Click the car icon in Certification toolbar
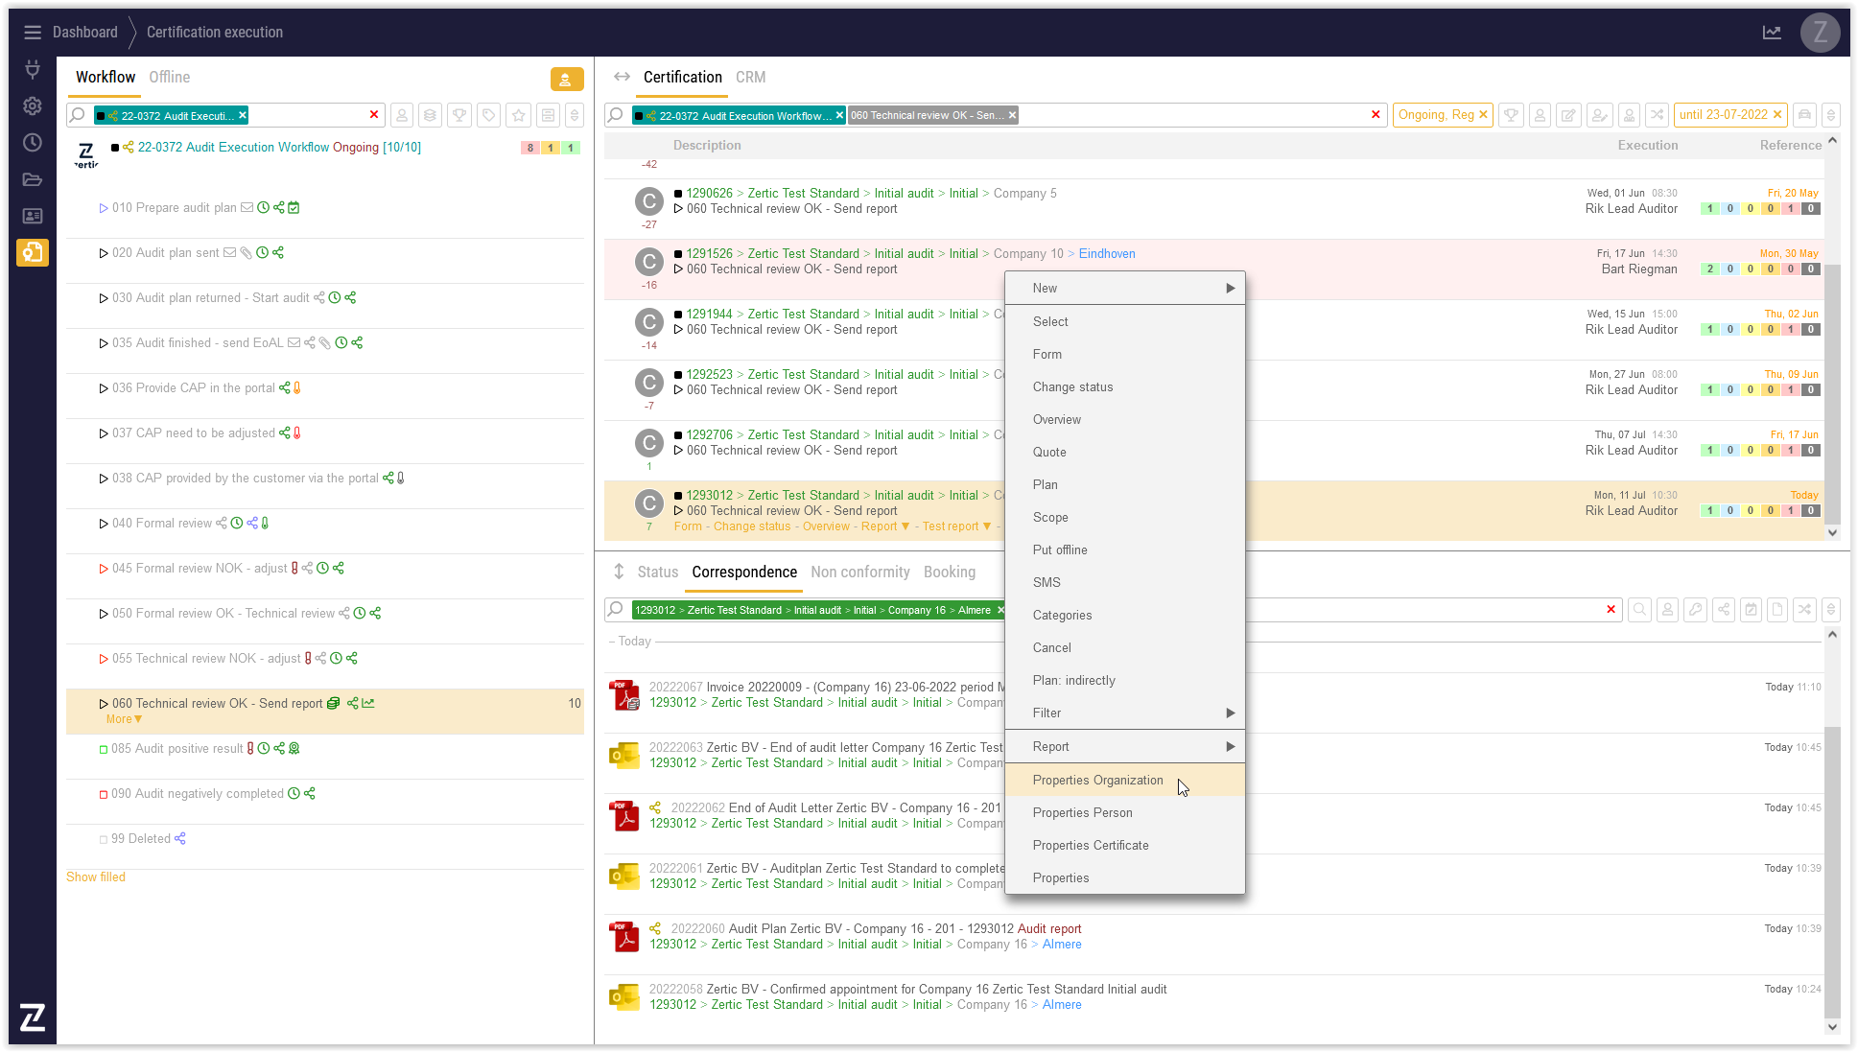 tap(1804, 115)
